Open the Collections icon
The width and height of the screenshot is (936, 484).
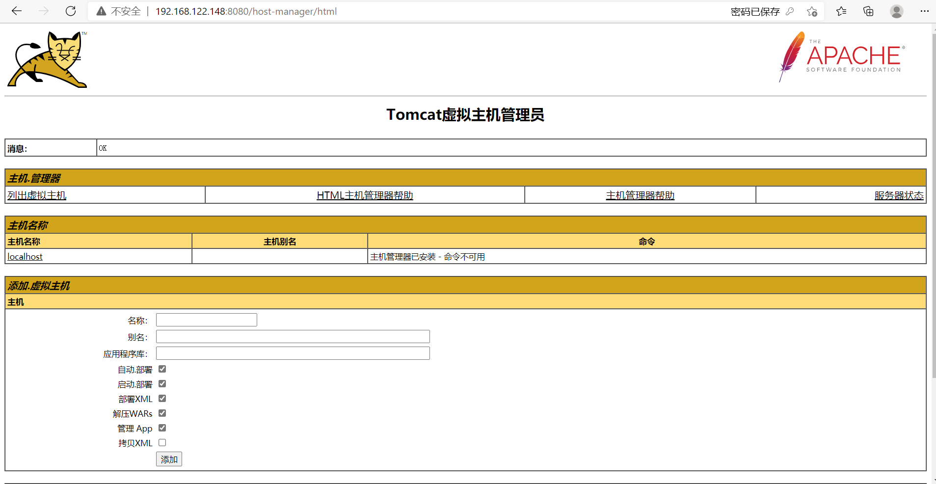[x=868, y=11]
